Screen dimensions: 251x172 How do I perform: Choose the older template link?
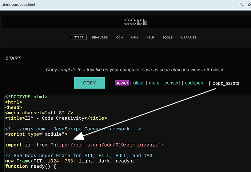(x=139, y=83)
